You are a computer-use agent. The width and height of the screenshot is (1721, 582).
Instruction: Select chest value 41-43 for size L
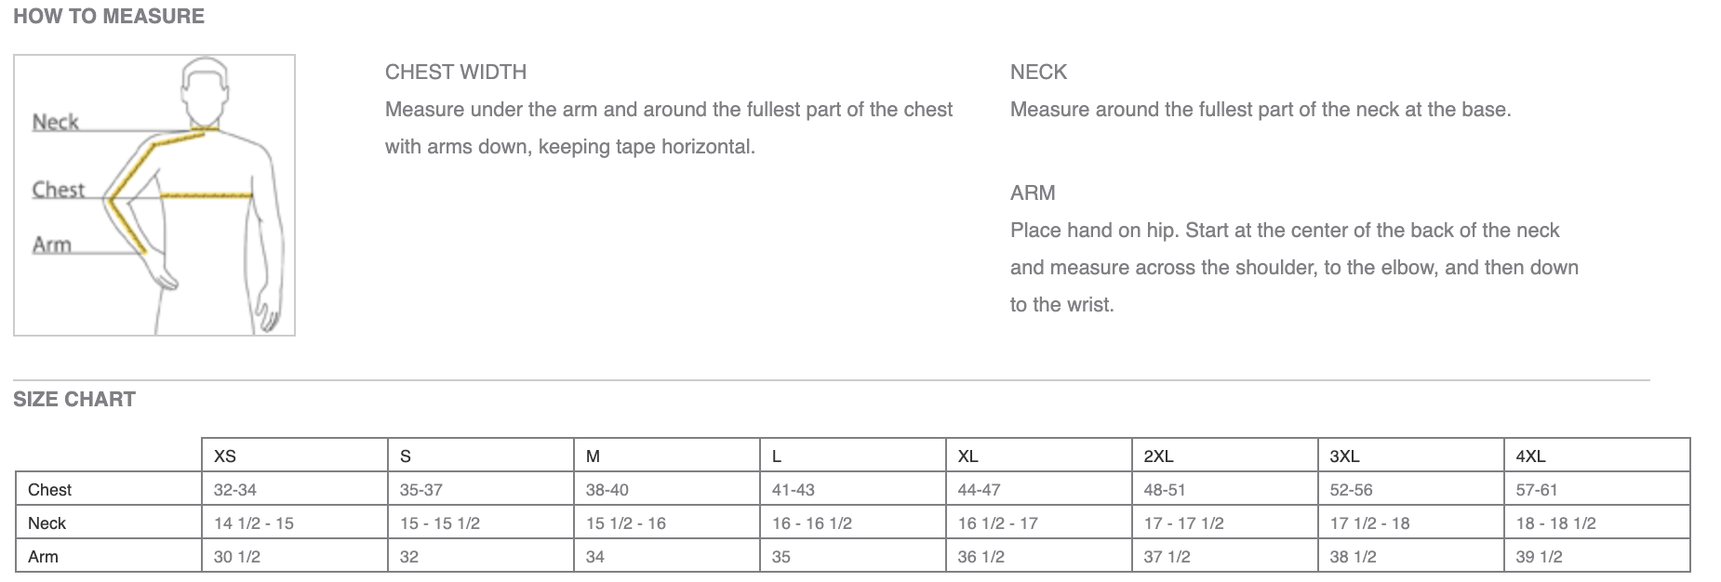[x=793, y=489]
